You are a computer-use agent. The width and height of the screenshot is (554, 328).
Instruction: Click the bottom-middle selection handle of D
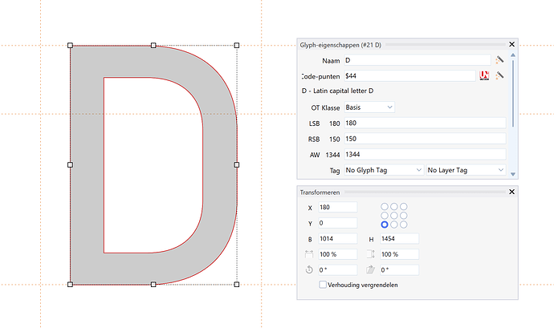point(153,284)
